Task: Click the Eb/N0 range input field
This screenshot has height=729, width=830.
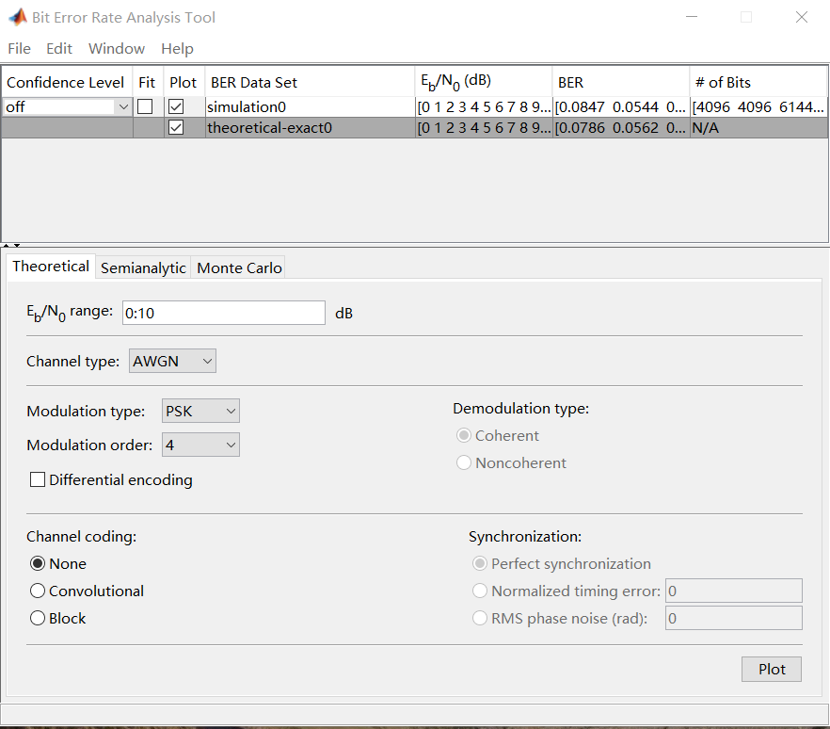Action: [224, 313]
